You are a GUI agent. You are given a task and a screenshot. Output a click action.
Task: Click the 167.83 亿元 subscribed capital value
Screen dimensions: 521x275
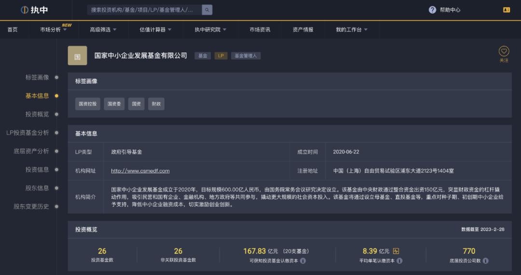pos(260,251)
